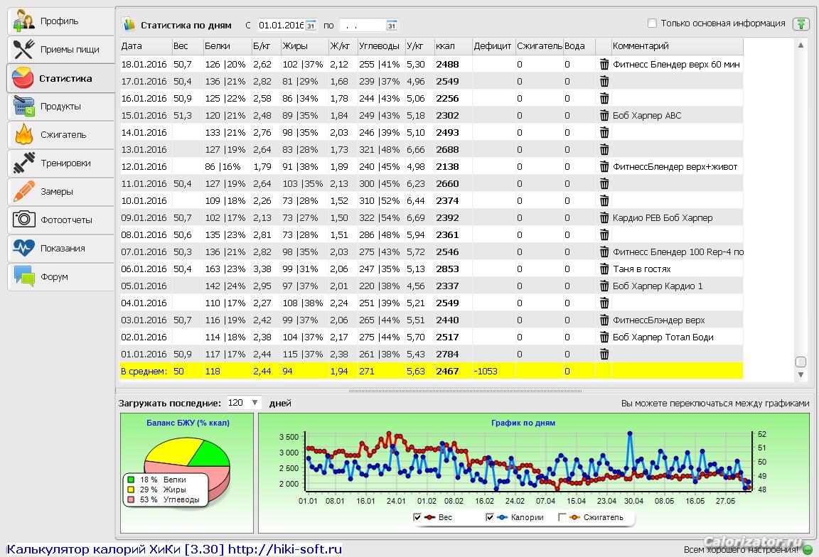Open start date calendar picker icon
Viewport: 819px width, 557px height.
coord(310,25)
